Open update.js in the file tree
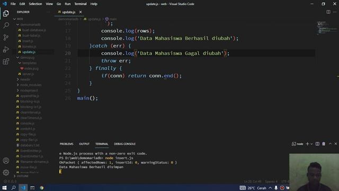Screen dimensions: 339x191 [x=29, y=52]
